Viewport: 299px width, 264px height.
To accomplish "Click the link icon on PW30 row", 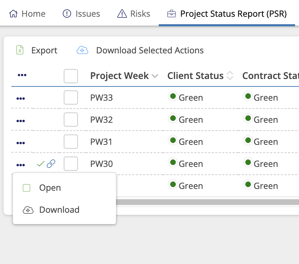I will (x=51, y=164).
